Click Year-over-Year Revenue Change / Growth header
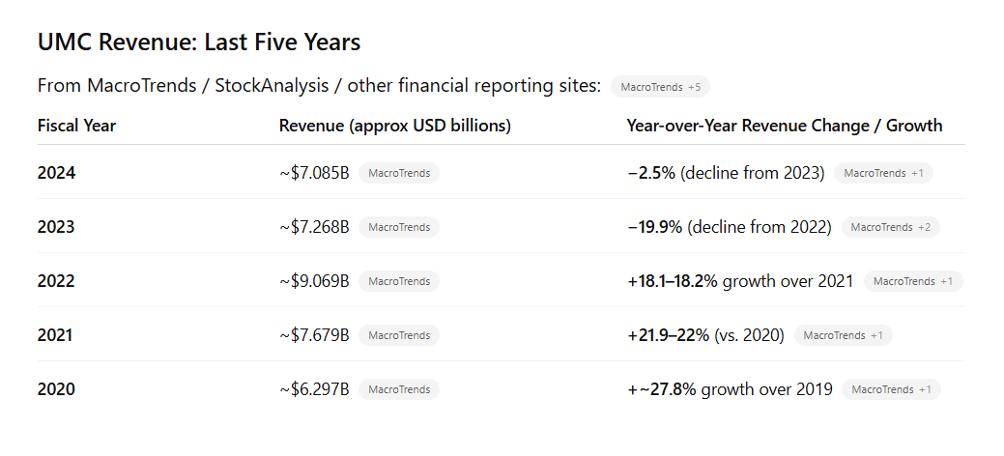The image size is (1004, 456). [784, 126]
